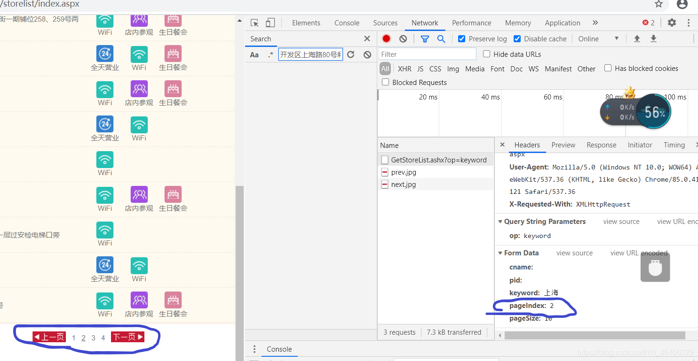This screenshot has height=361, width=698.
Task: Enable Blocked Requests checkbox
Action: click(386, 82)
